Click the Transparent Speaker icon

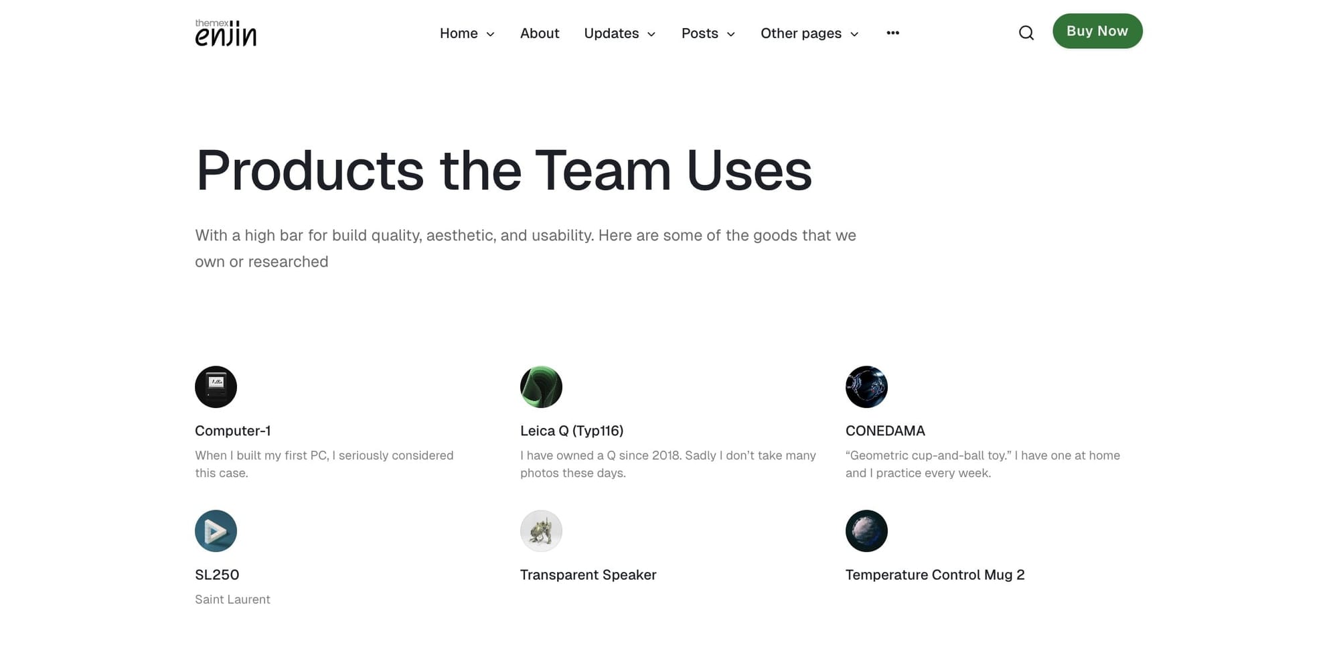click(x=541, y=530)
